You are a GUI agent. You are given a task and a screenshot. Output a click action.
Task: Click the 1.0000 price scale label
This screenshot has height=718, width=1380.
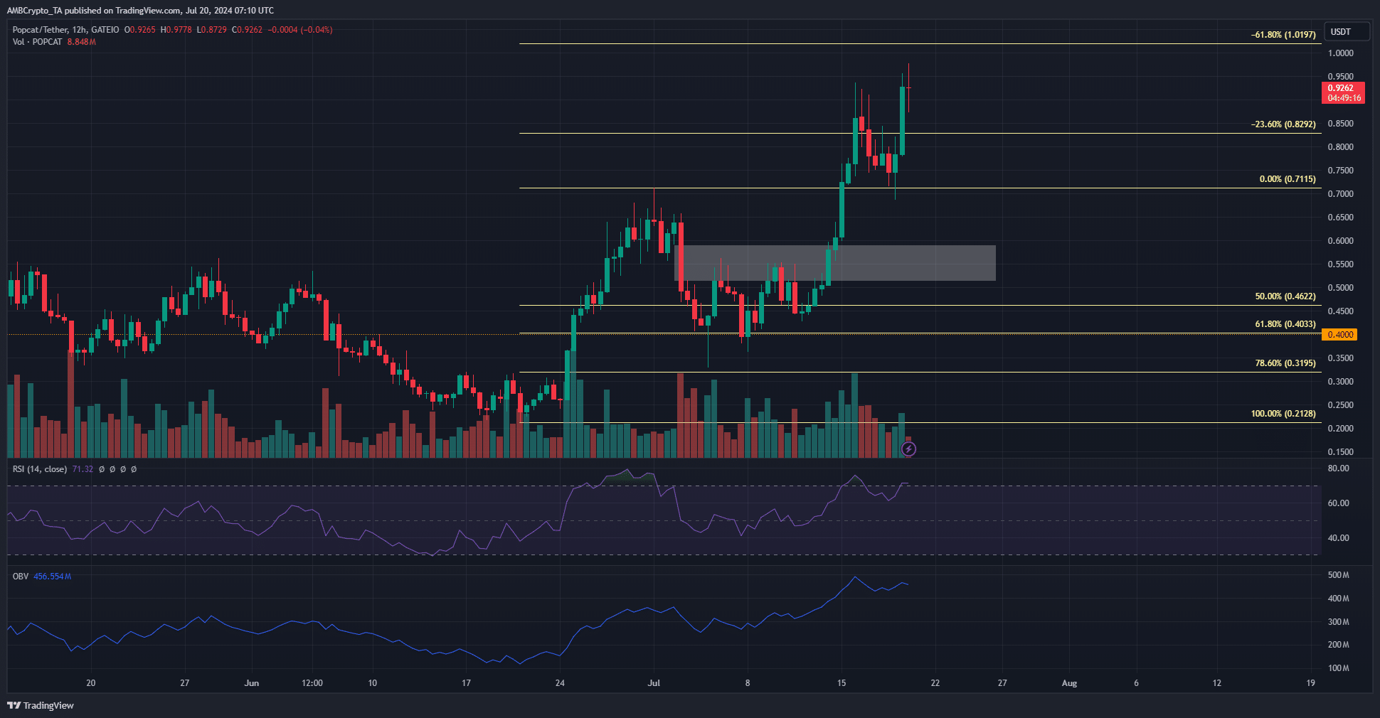tap(1341, 53)
